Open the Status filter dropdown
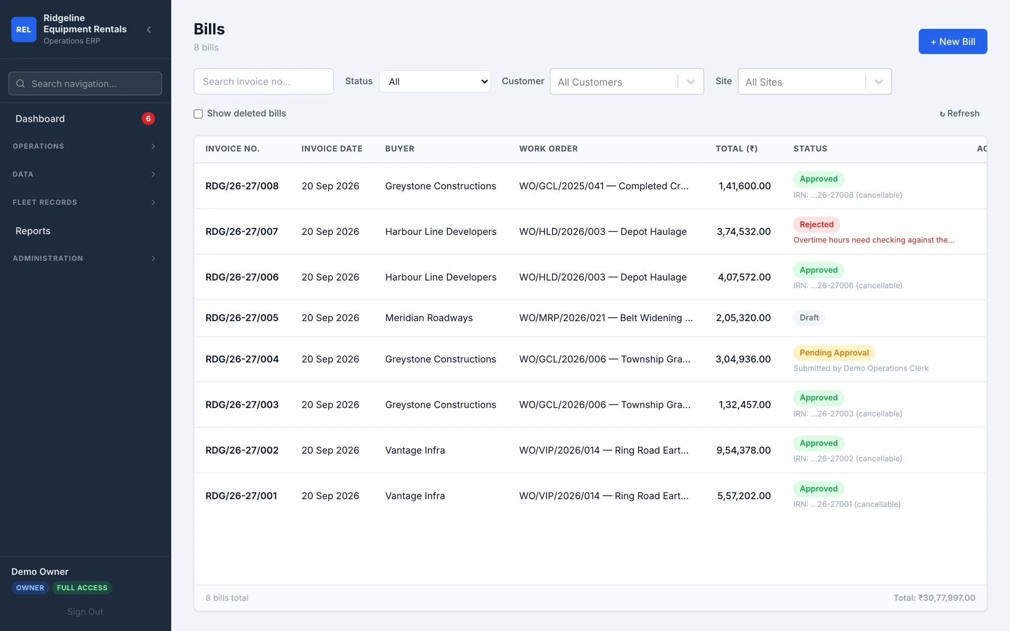The image size is (1010, 631). (x=434, y=81)
